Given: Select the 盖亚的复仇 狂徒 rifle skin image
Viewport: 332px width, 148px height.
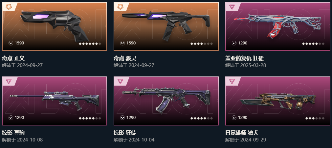Looking at the screenshot, I should point(278,26).
